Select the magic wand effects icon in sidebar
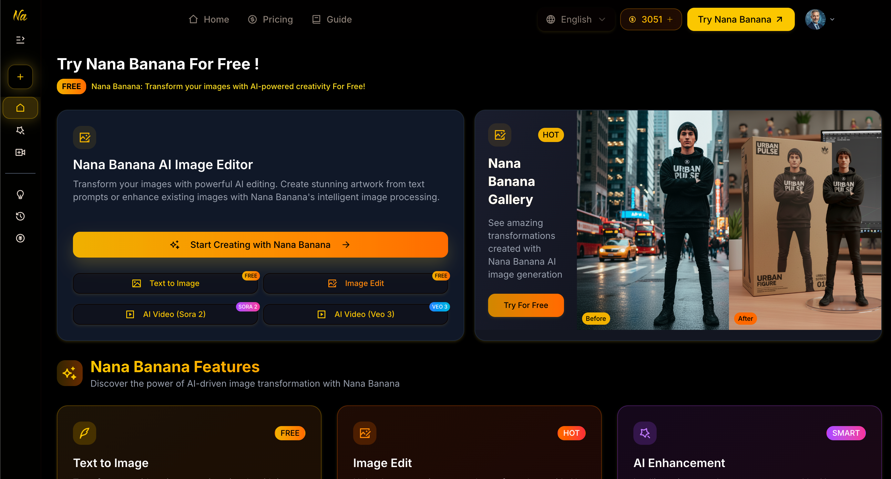Viewport: 891px width, 479px height. click(x=20, y=130)
